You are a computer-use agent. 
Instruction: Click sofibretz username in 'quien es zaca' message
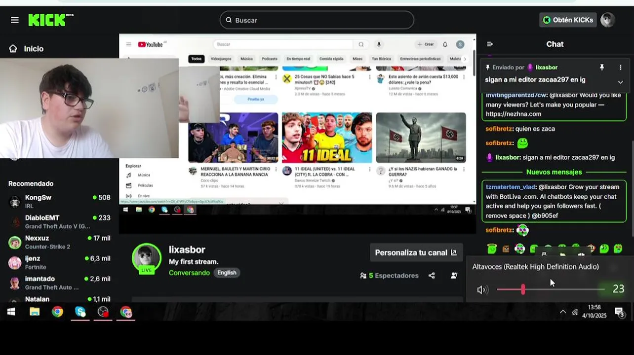coord(499,129)
